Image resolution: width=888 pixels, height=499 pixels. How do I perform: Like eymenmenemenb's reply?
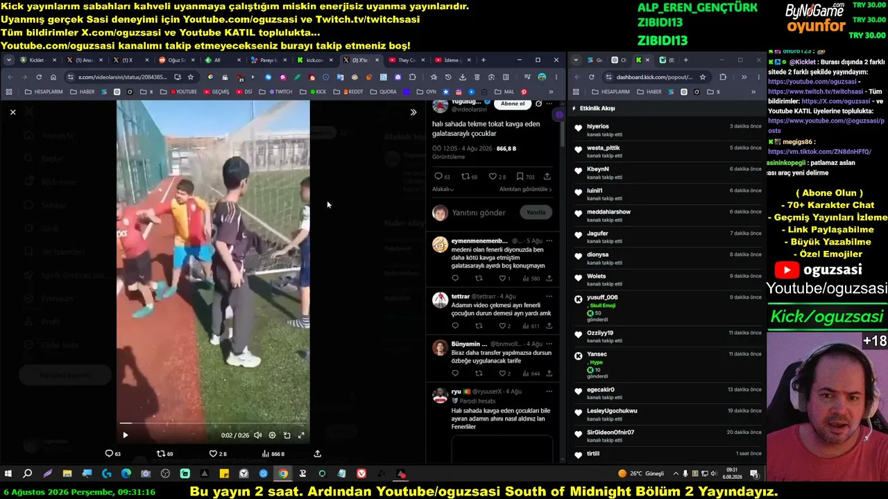pyautogui.click(x=504, y=279)
